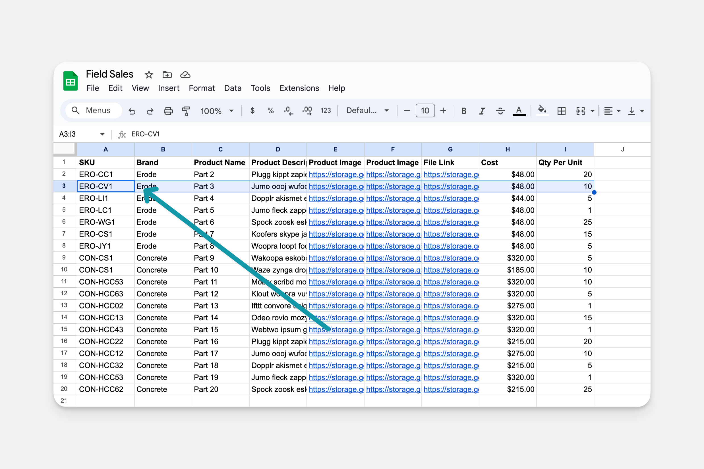704x469 pixels.
Task: Select cell with Part 14
Action: pyautogui.click(x=221, y=318)
